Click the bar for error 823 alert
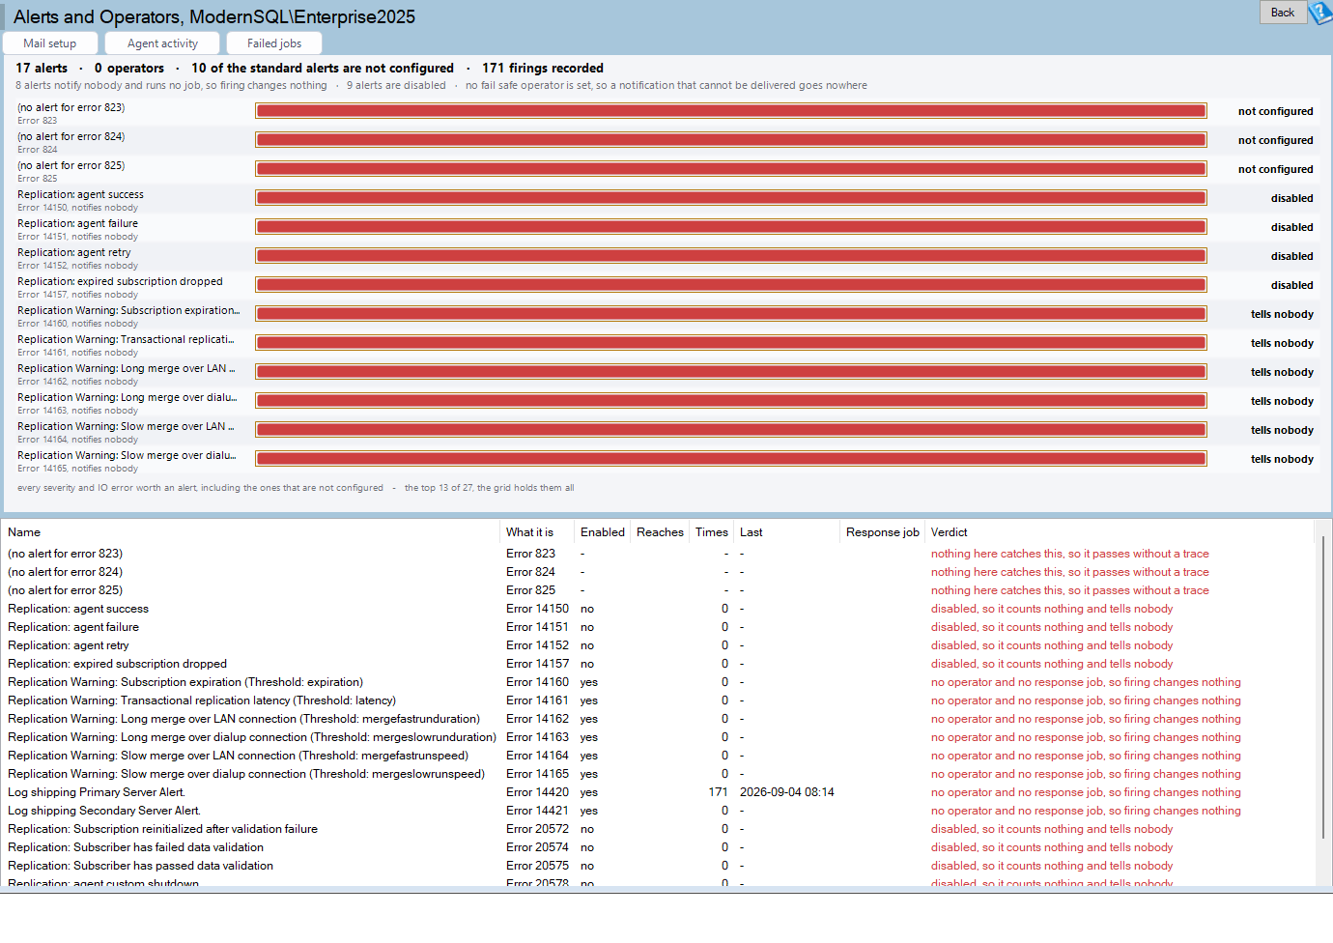The width and height of the screenshot is (1333, 943). (731, 111)
